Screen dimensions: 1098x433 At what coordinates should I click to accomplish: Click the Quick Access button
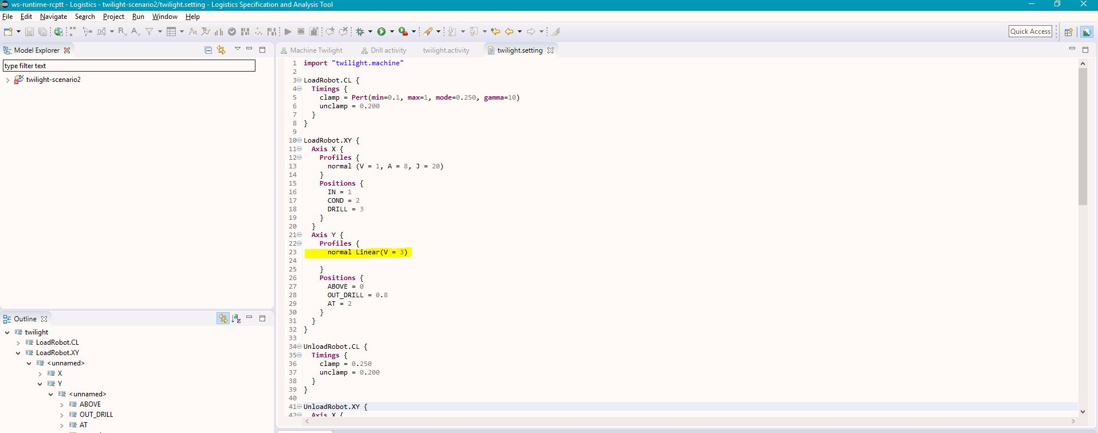(x=1030, y=32)
